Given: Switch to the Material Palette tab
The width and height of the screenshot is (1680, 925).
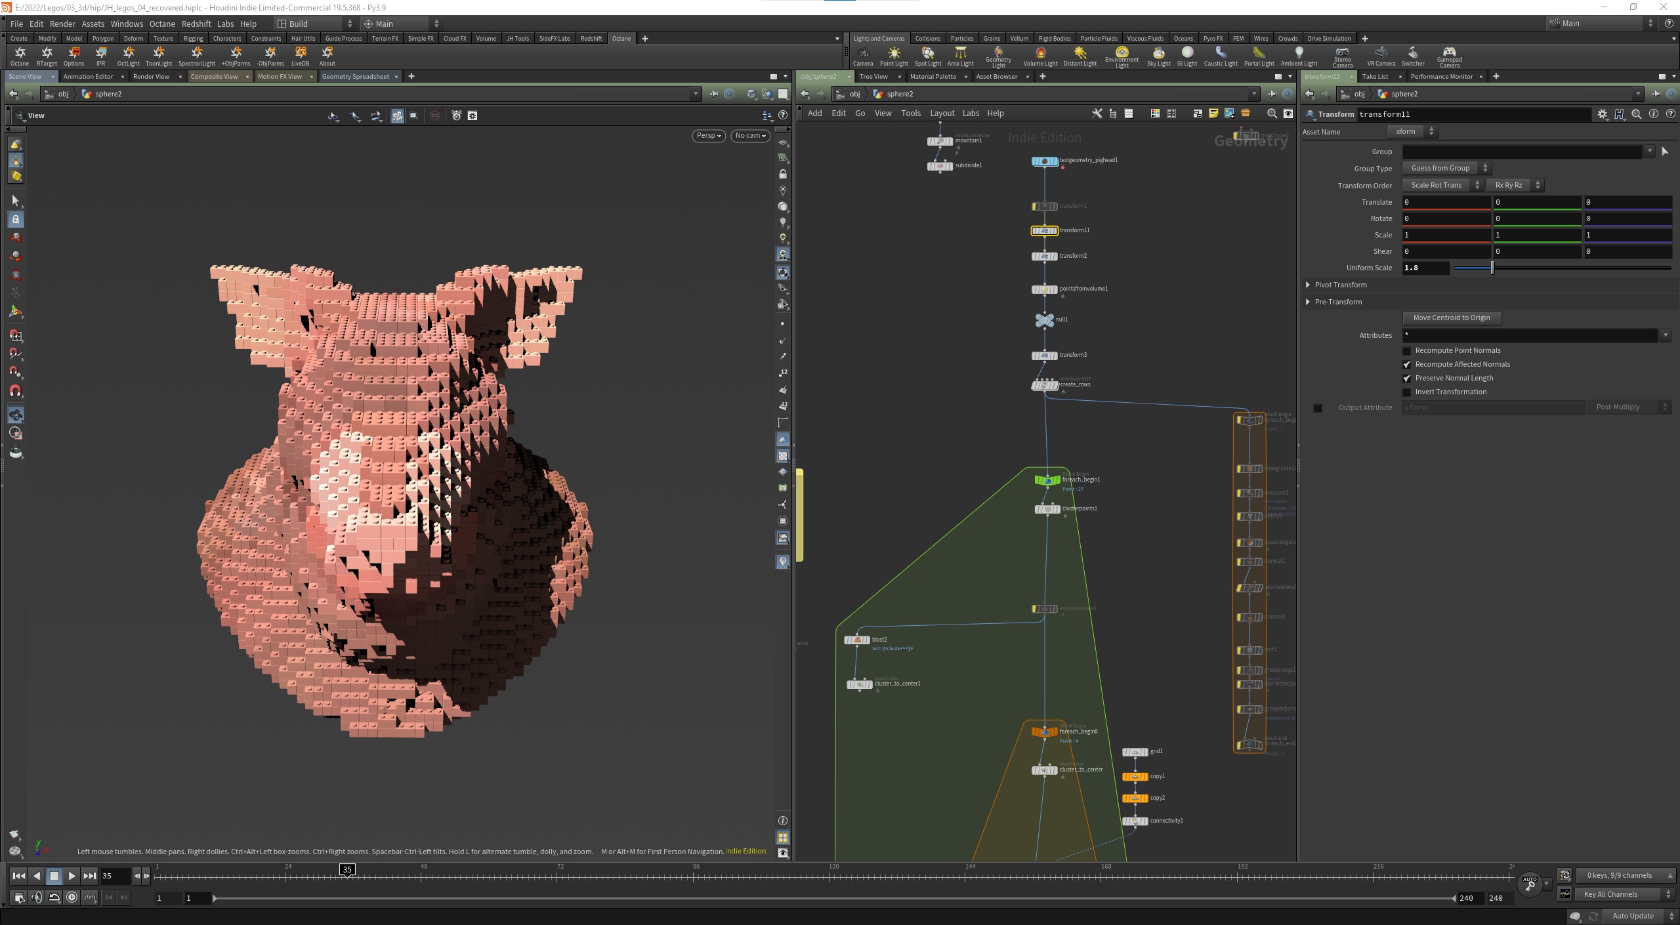Looking at the screenshot, I should click(x=933, y=77).
